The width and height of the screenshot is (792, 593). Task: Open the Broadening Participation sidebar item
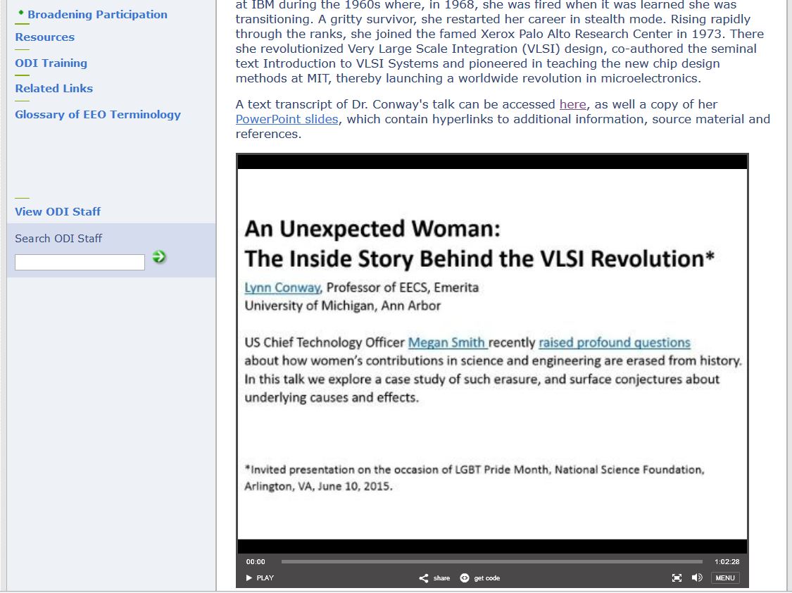tap(97, 14)
